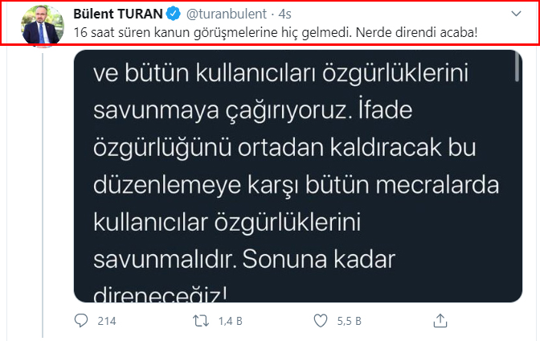This screenshot has height=341, width=540.
Task: Open the tweet via the 4s timestamp
Action: pos(284,14)
